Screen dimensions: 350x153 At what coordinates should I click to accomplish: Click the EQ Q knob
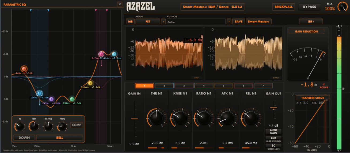coord(20,126)
